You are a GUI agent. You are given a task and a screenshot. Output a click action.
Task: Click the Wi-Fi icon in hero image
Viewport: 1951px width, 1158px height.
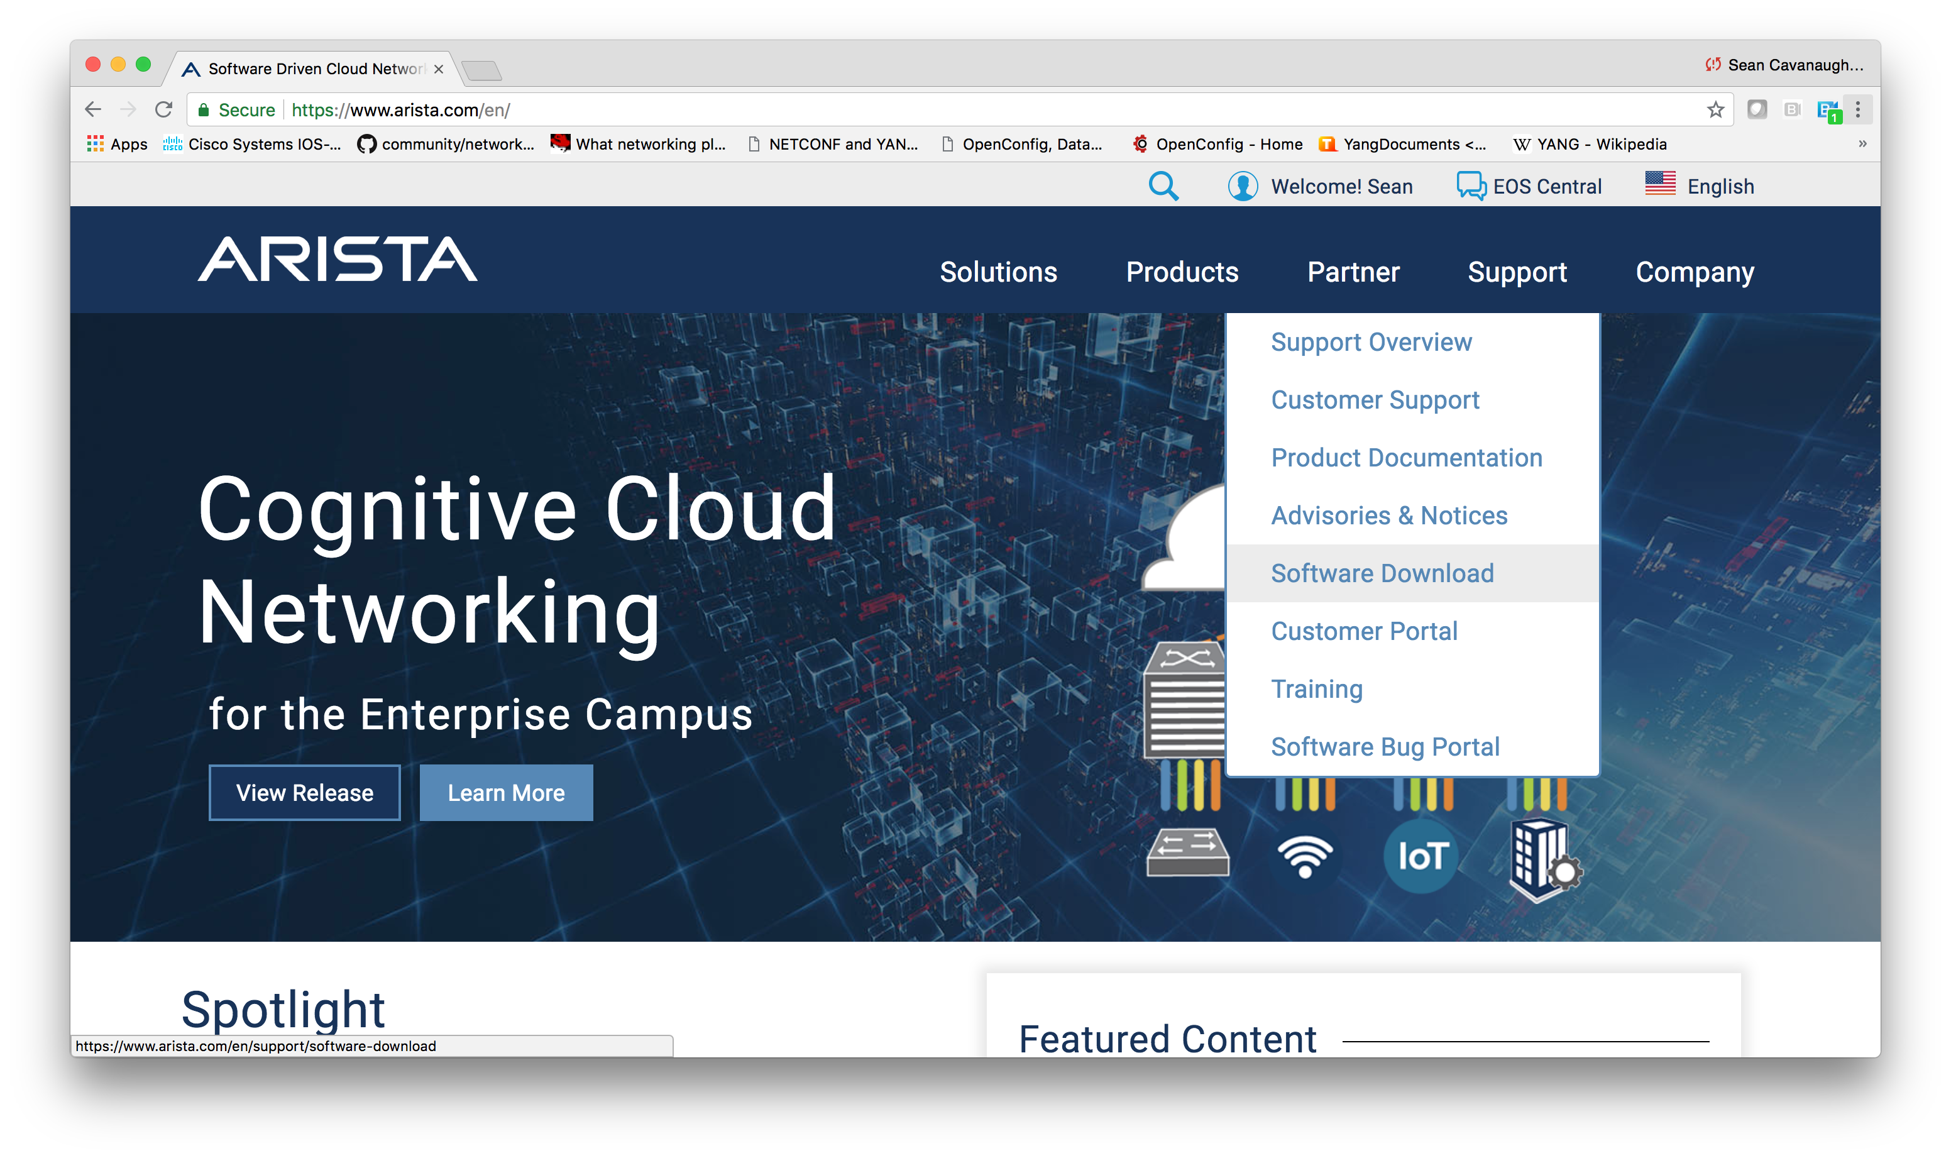tap(1304, 856)
